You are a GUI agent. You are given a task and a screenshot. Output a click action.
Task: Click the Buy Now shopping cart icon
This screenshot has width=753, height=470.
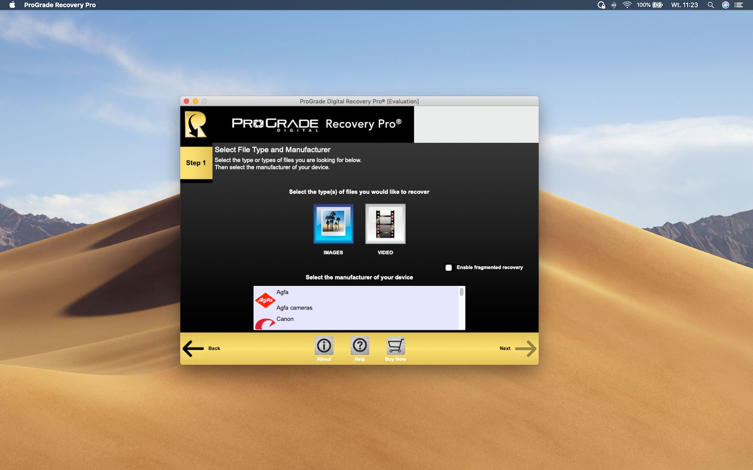[x=395, y=346]
